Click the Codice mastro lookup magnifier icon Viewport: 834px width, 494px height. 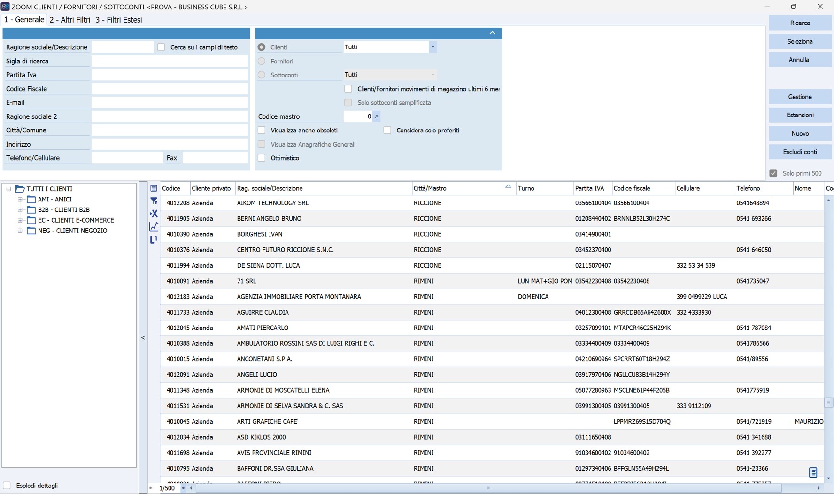coord(376,116)
